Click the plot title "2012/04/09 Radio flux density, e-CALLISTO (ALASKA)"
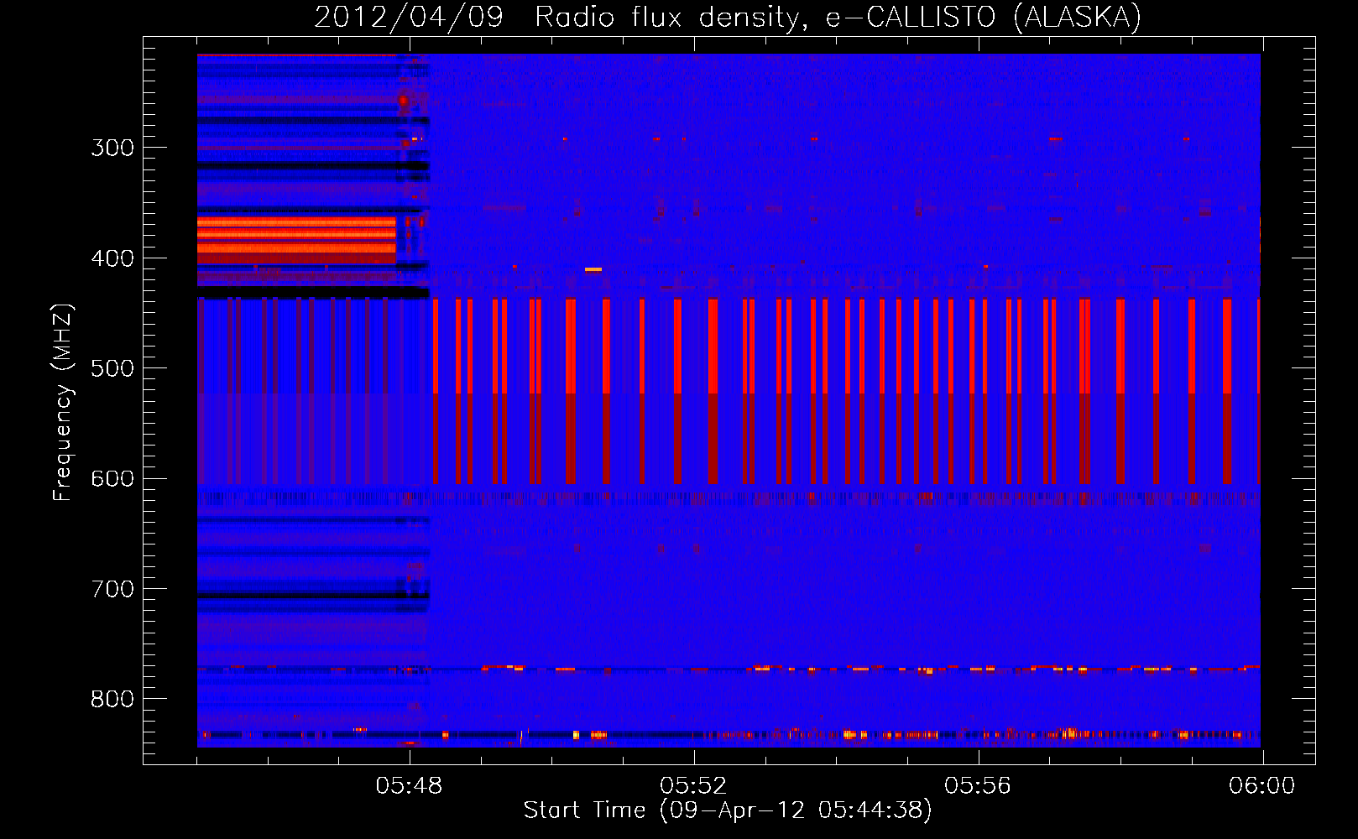The width and height of the screenshot is (1358, 839). [x=728, y=17]
